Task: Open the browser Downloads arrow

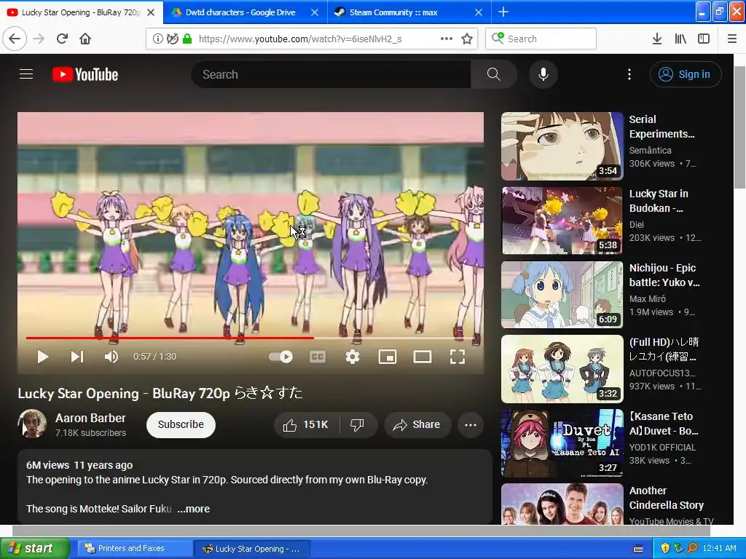Action: tap(657, 39)
